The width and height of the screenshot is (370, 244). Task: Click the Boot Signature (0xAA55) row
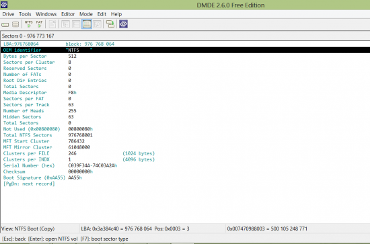[185, 177]
